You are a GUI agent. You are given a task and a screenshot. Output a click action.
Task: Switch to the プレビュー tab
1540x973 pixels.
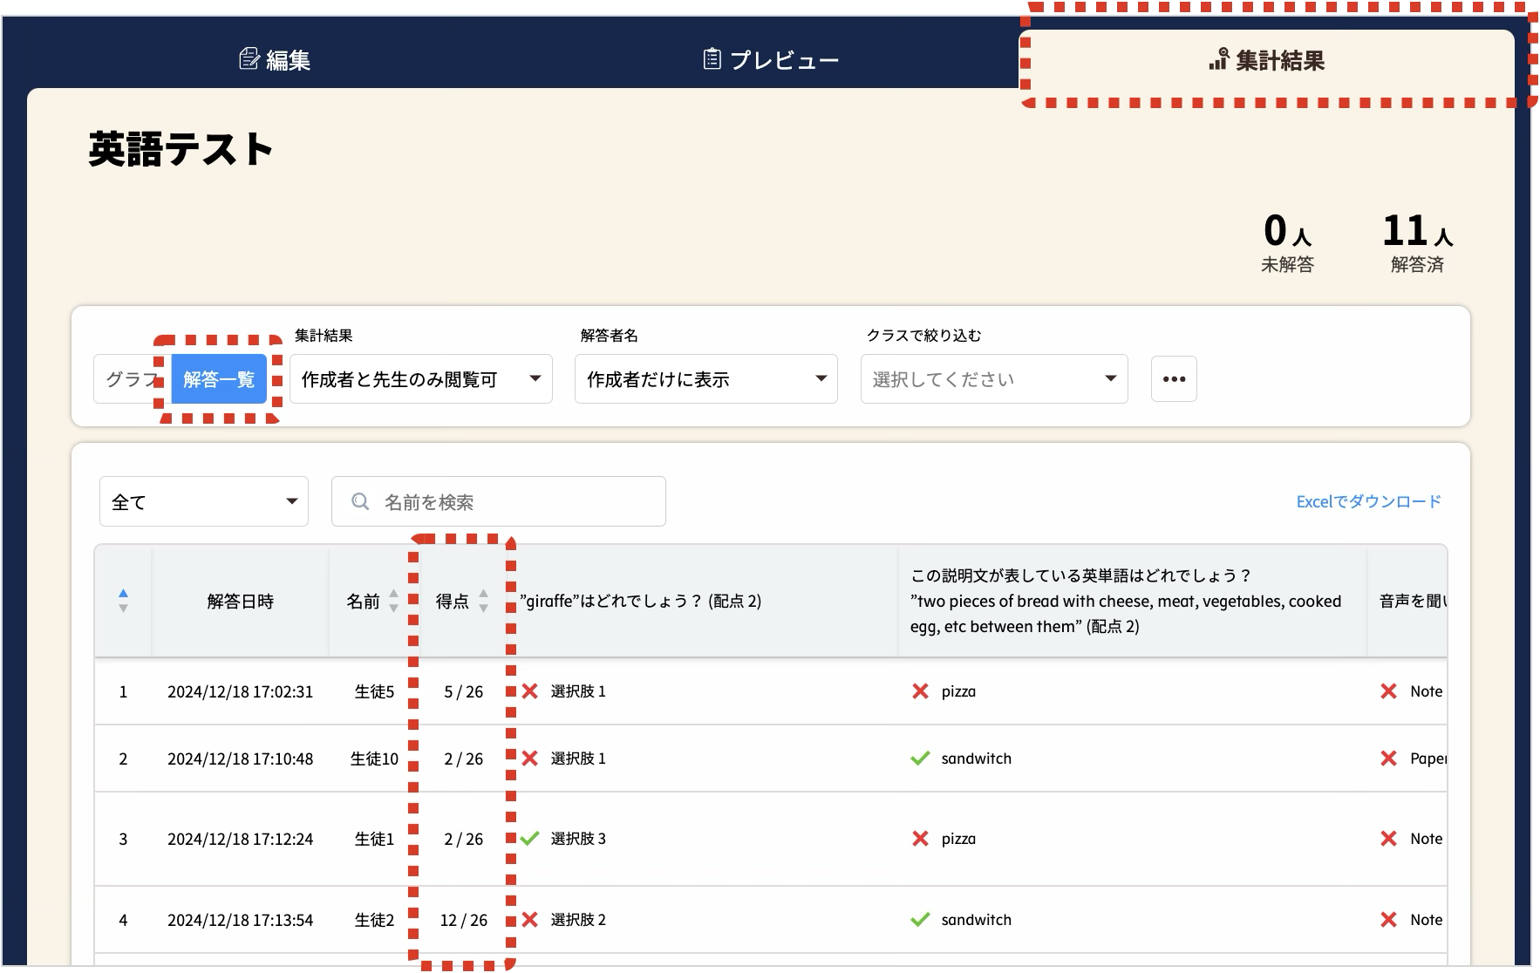tap(771, 60)
